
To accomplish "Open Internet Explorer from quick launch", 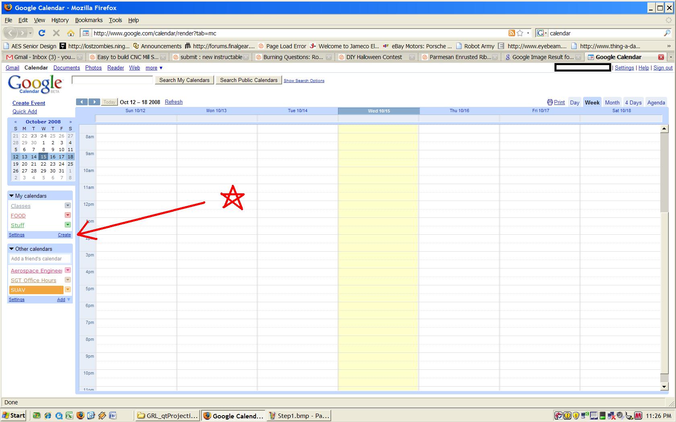I will pos(48,416).
